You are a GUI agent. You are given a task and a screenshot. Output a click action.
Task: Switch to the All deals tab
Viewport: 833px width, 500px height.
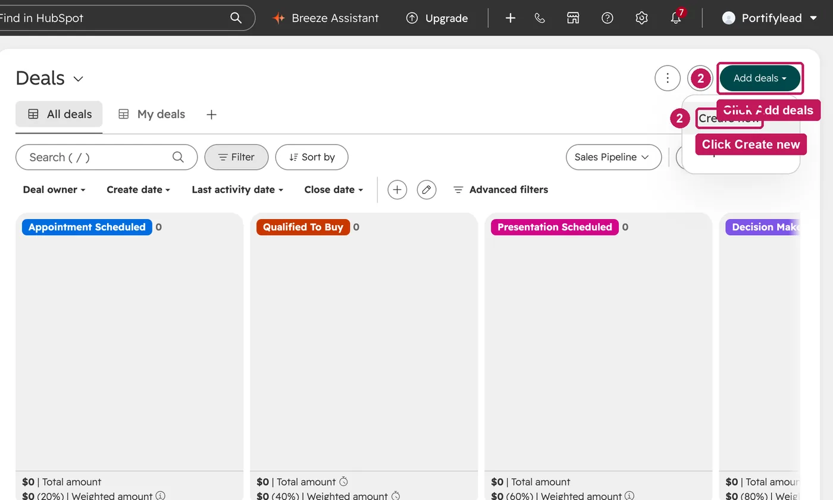(59, 114)
